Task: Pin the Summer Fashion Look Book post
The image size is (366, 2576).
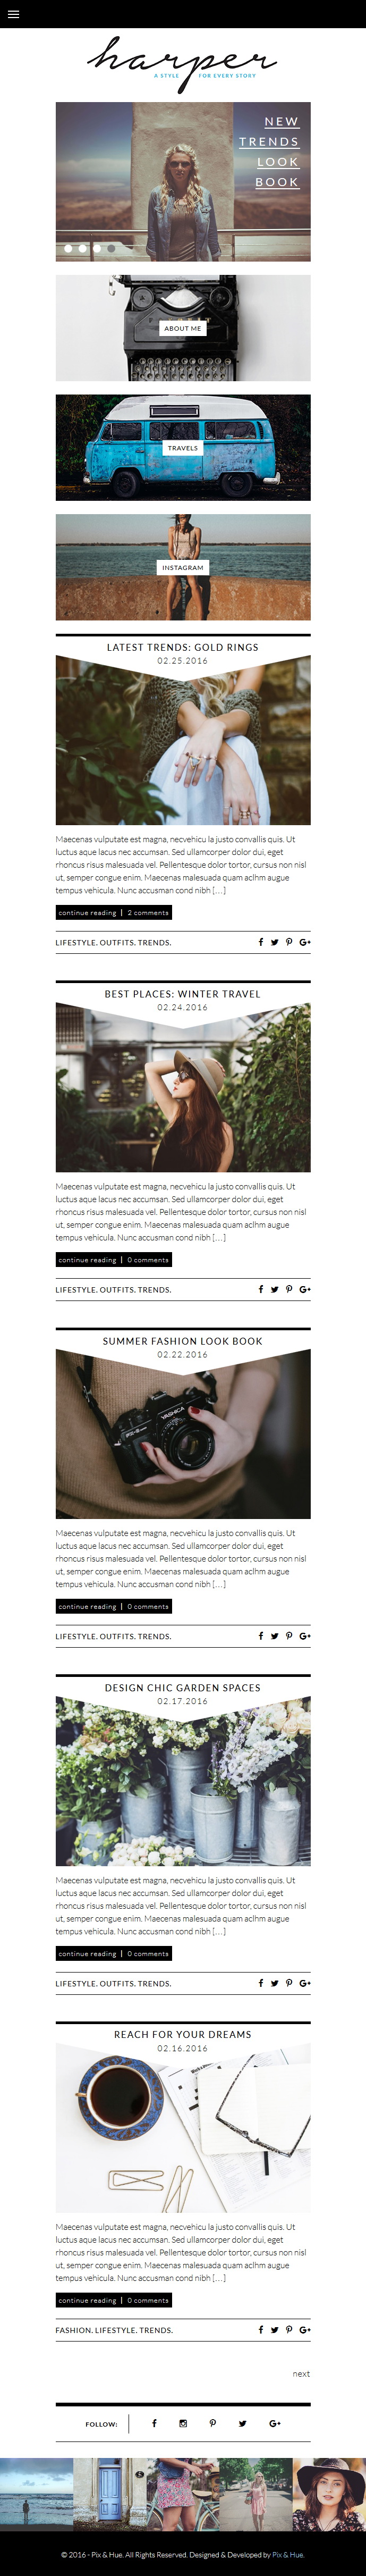Action: tap(289, 1636)
